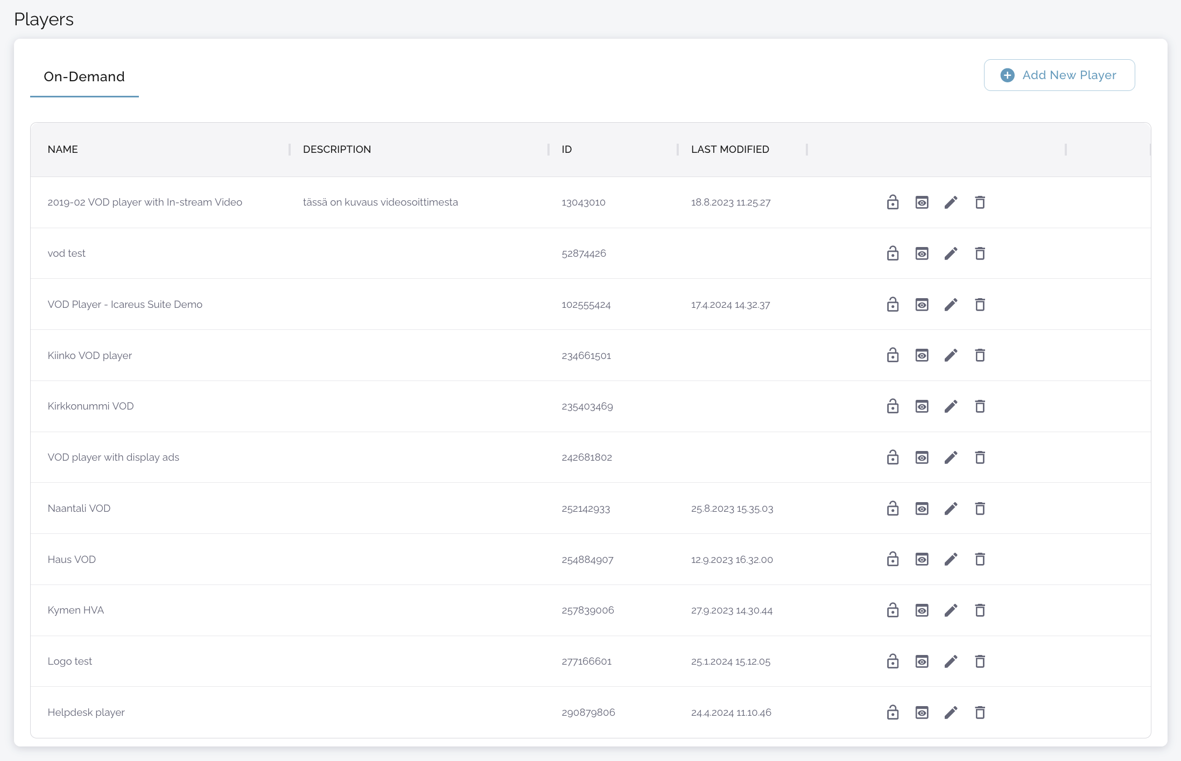Delete the Kirkkonummi VOD player
Image resolution: width=1181 pixels, height=761 pixels.
click(980, 406)
